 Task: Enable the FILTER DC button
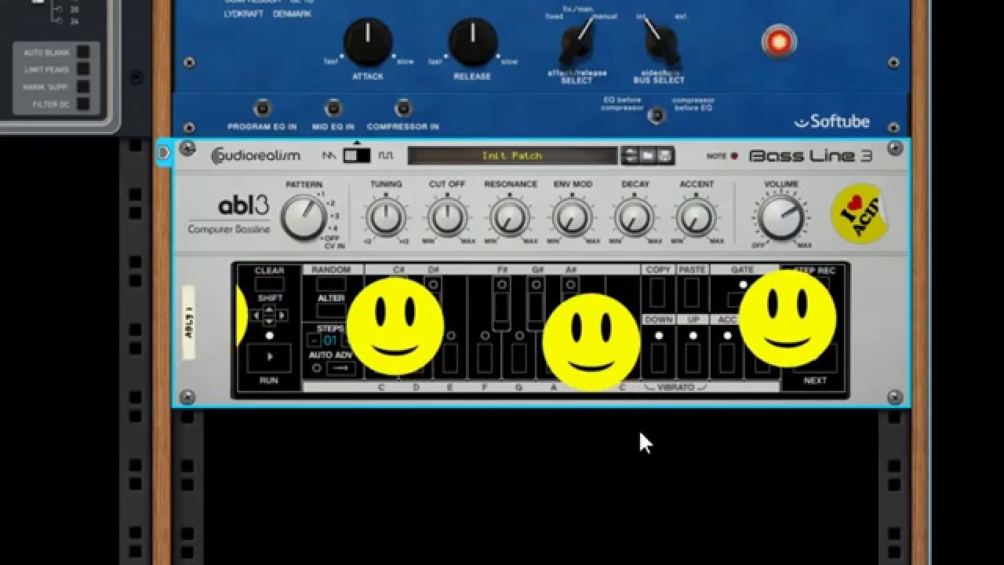coord(83,104)
